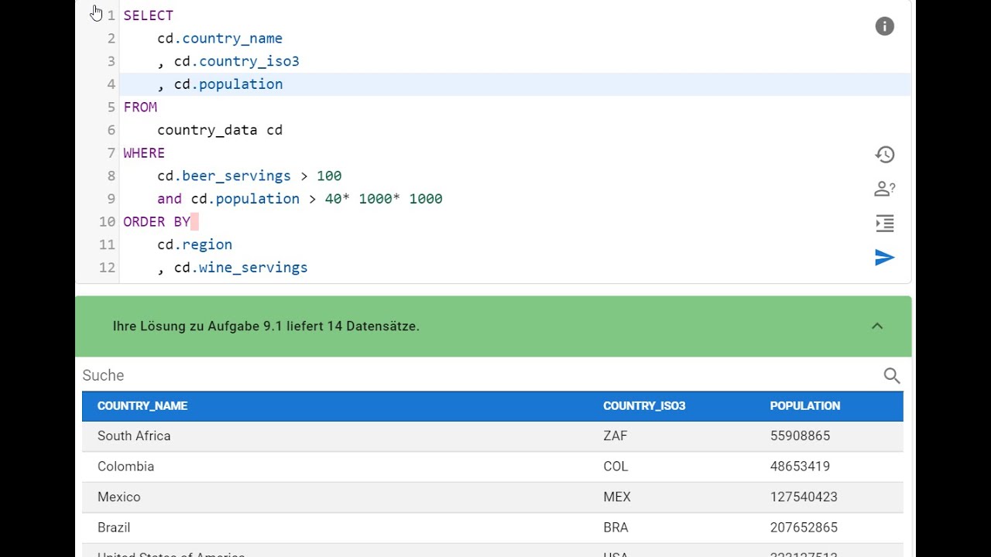
Task: Click the format indent code icon
Action: pos(885,224)
